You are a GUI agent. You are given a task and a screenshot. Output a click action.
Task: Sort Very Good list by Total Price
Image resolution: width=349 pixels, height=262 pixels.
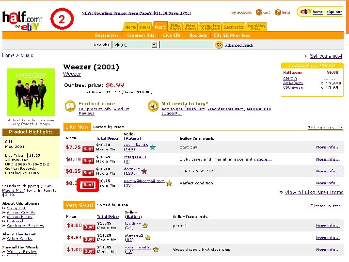pos(108,216)
